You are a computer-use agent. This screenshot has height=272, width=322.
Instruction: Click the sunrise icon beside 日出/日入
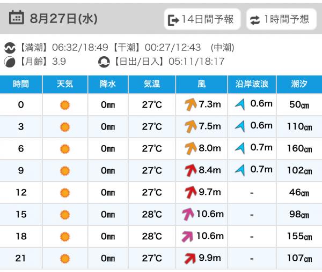tap(104, 62)
